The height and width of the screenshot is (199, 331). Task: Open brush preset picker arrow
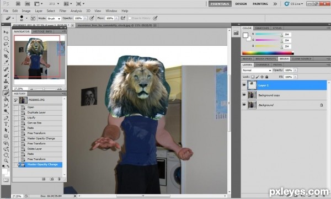click(x=26, y=18)
